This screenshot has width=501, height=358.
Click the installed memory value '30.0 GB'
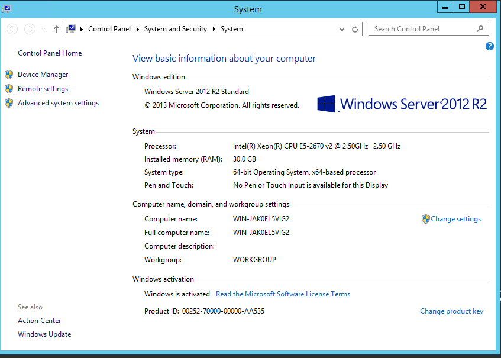[x=244, y=159]
